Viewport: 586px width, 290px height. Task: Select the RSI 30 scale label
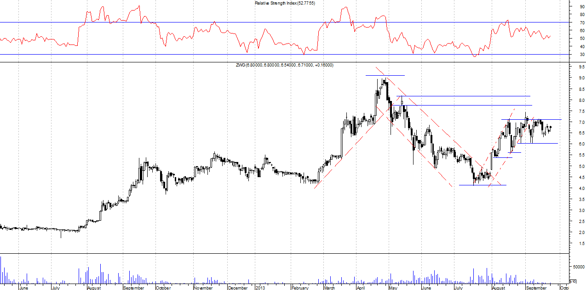click(x=582, y=55)
